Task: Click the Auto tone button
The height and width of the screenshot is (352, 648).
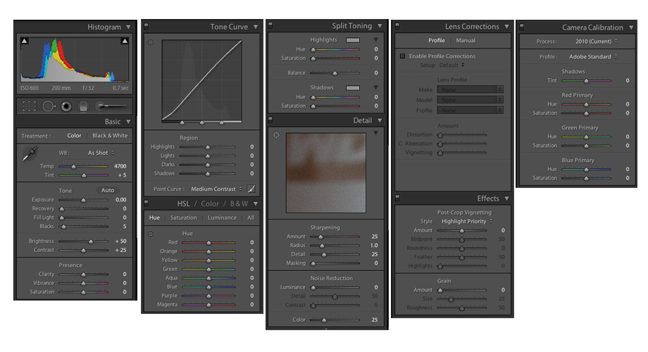Action: point(108,191)
